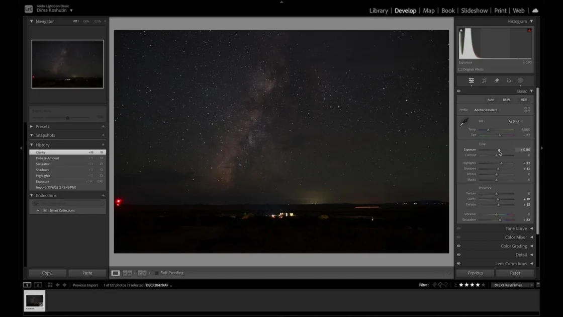Toggle Tone Curve panel eye icon
The height and width of the screenshot is (317, 563).
pyautogui.click(x=458, y=228)
